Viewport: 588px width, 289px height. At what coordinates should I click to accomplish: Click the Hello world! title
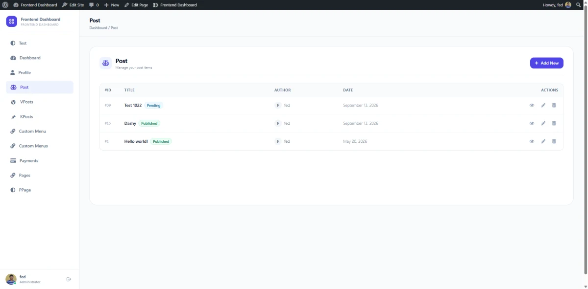[136, 141]
